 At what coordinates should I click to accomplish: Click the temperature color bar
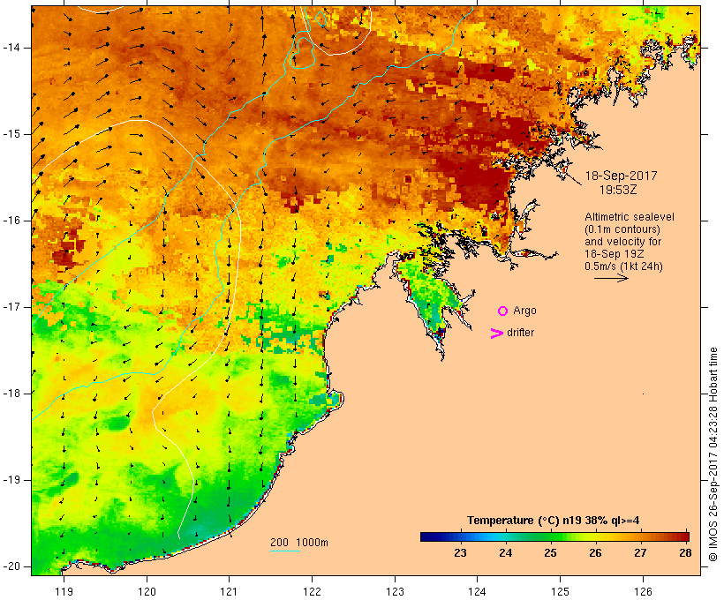point(554,536)
